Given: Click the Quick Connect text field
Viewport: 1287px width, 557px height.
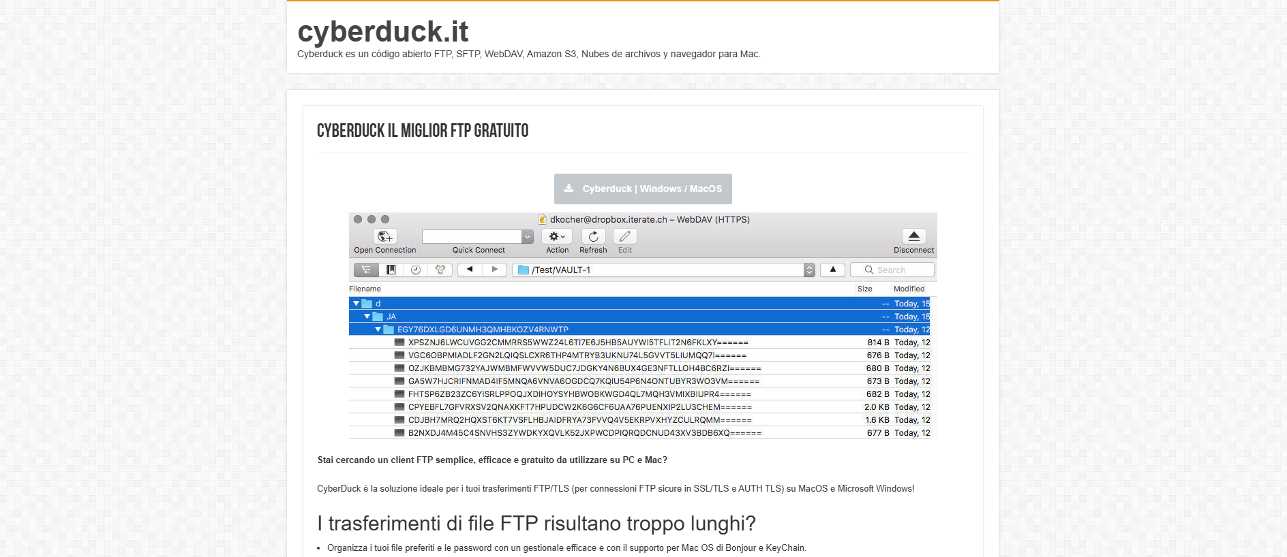Looking at the screenshot, I should point(472,236).
